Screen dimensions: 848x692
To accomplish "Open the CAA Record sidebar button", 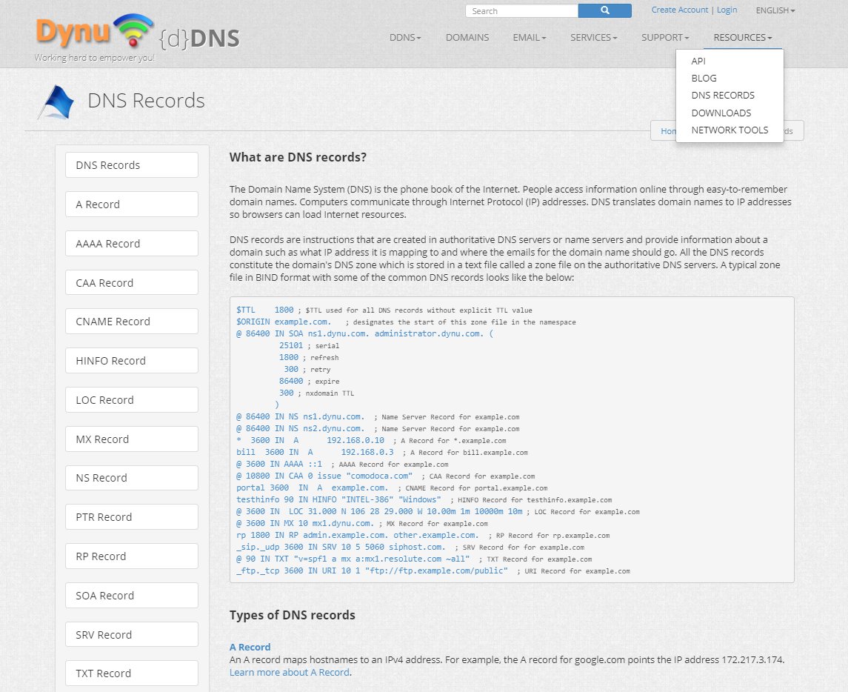I will [131, 282].
